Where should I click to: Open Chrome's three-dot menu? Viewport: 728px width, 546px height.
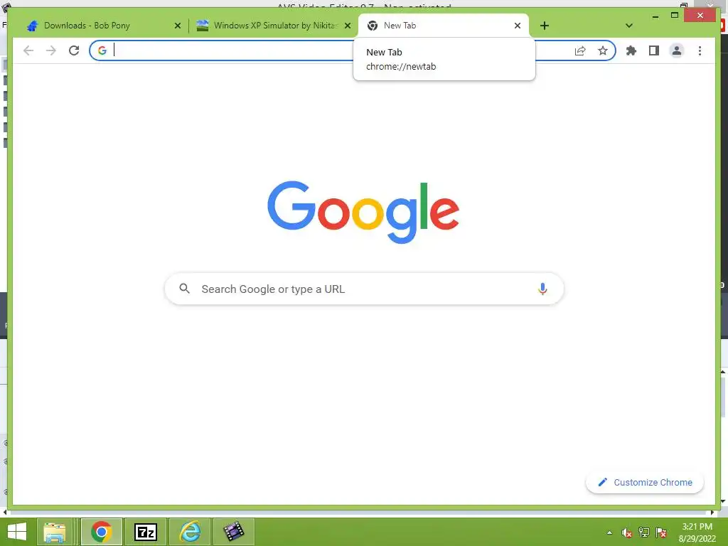click(x=700, y=50)
